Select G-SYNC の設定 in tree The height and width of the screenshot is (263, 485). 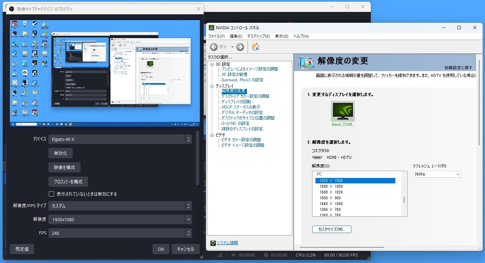(x=235, y=124)
